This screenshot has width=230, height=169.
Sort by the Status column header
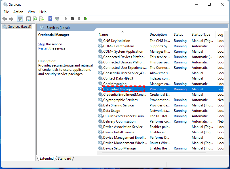pyautogui.click(x=181, y=35)
